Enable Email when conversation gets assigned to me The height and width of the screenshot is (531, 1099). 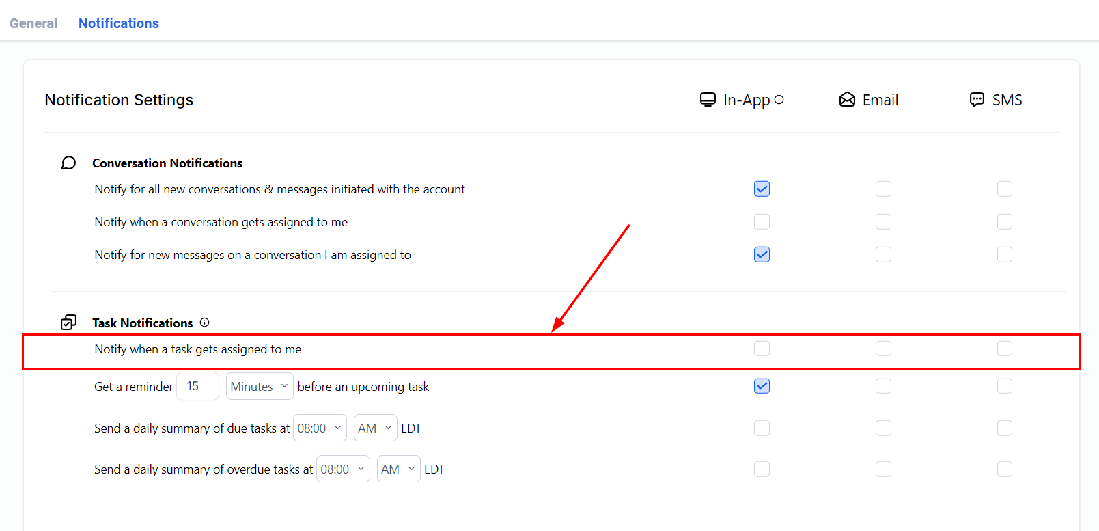point(883,221)
